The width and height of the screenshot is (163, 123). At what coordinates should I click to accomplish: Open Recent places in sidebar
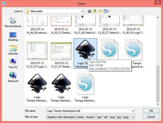click(13, 22)
